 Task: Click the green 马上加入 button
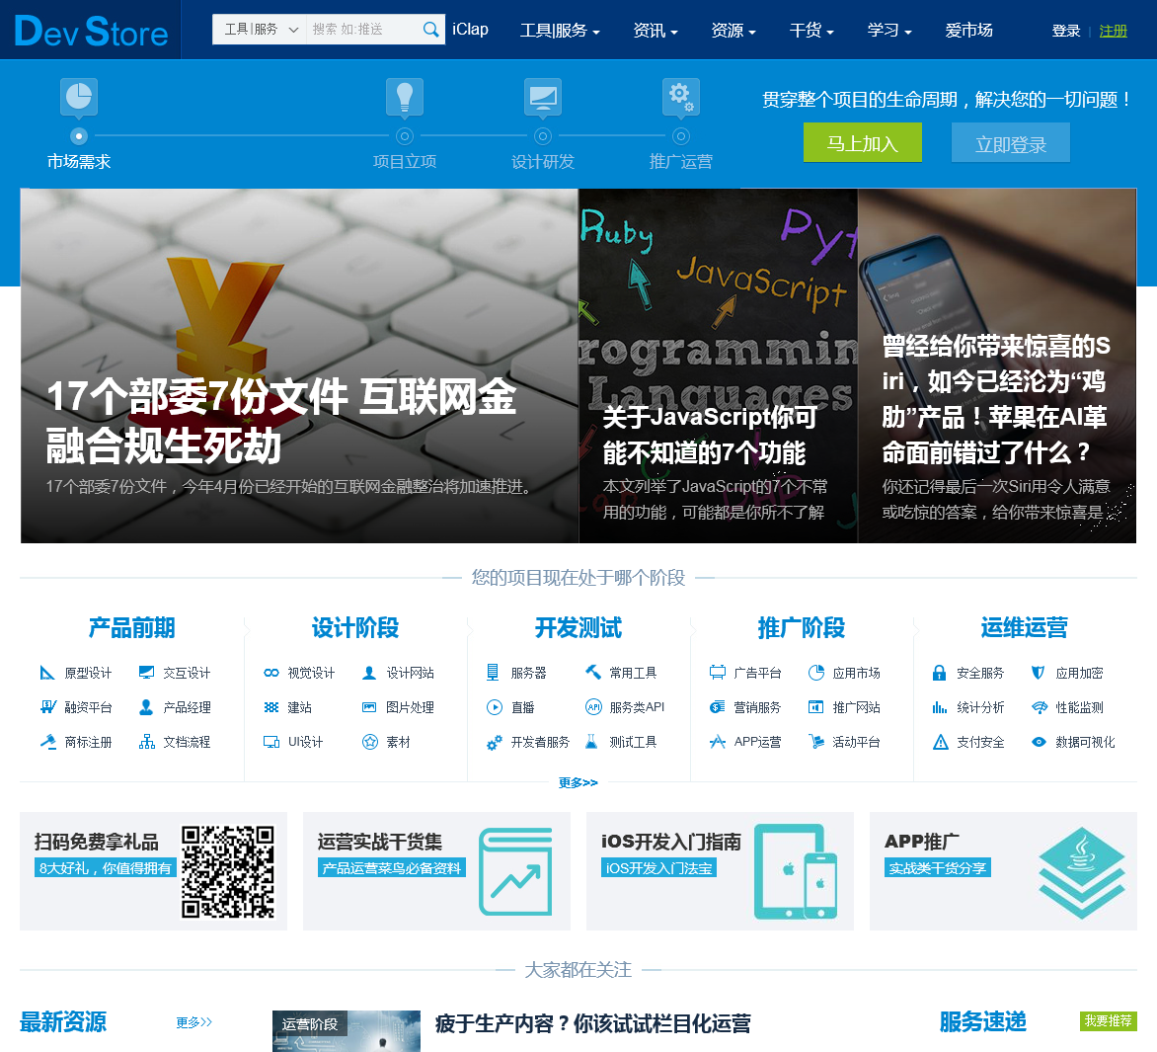pyautogui.click(x=863, y=142)
